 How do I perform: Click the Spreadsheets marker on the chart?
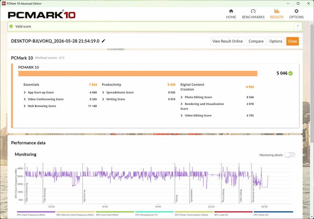click(x=191, y=195)
